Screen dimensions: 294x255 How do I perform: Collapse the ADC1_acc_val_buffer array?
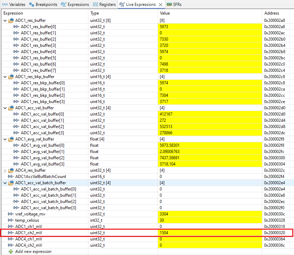tap(5, 108)
